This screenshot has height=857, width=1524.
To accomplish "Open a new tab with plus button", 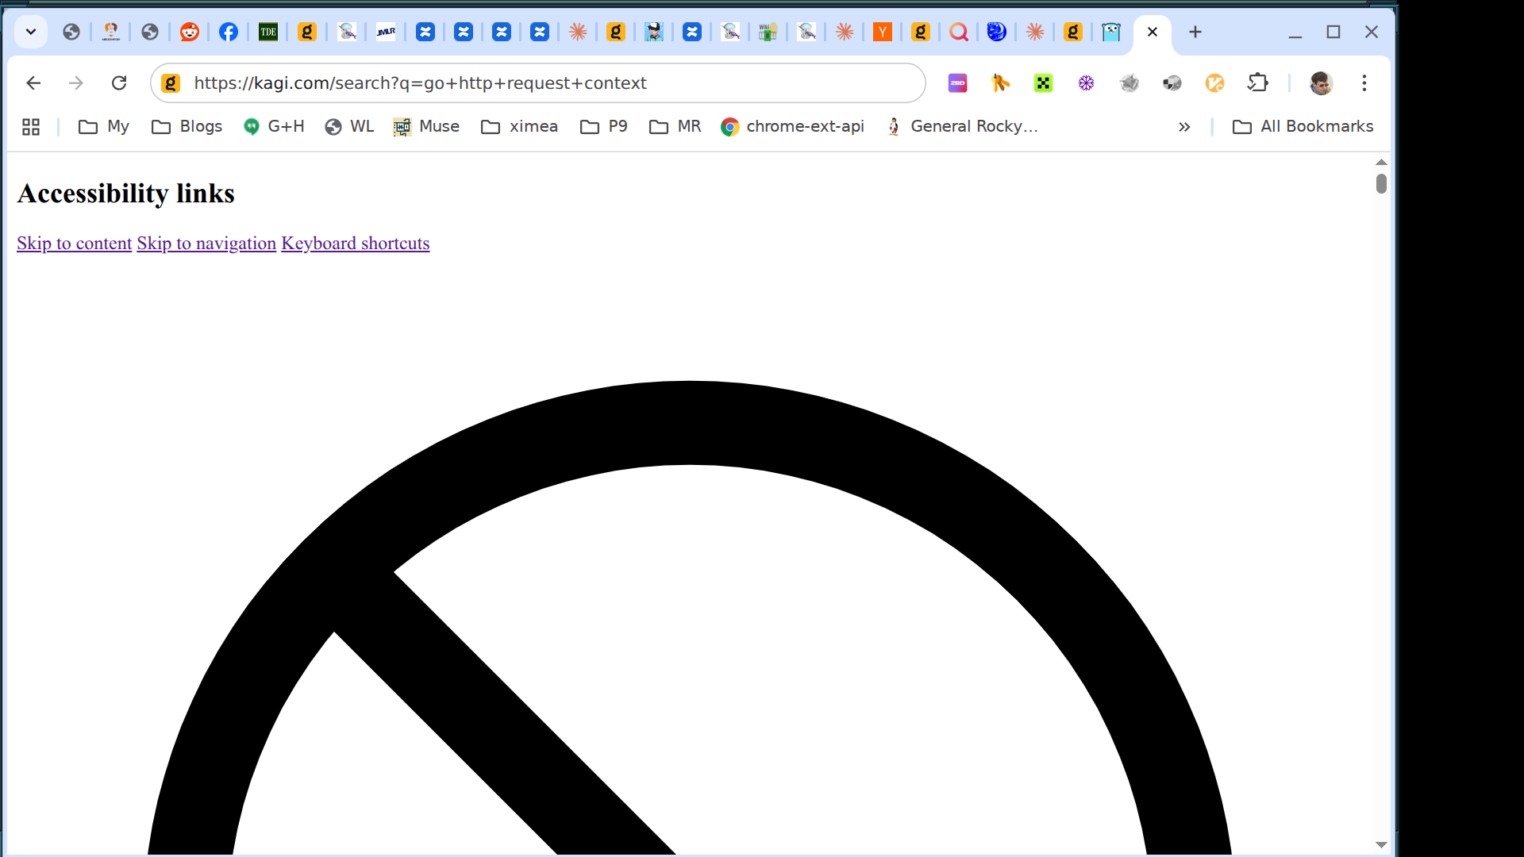I will tap(1195, 32).
